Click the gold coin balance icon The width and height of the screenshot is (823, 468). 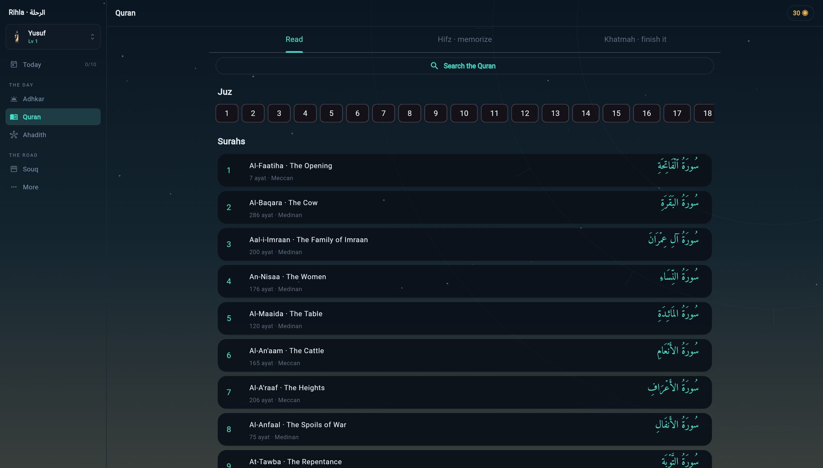pos(805,13)
